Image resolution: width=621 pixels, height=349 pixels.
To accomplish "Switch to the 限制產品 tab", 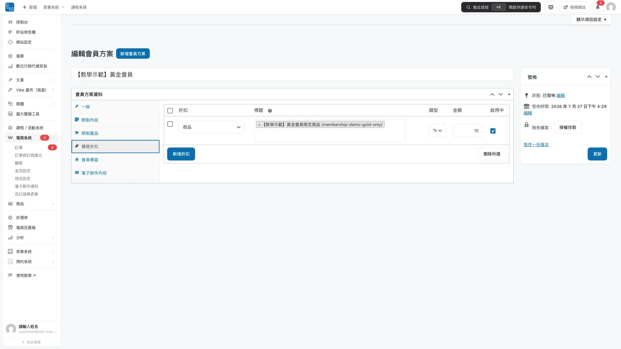I will pyautogui.click(x=115, y=133).
